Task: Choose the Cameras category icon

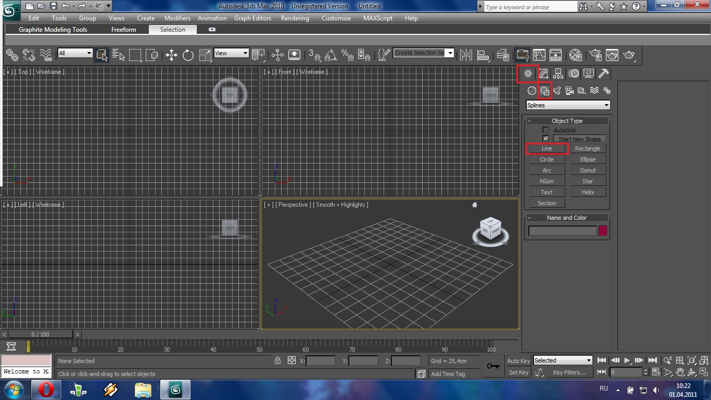Action: (x=569, y=91)
